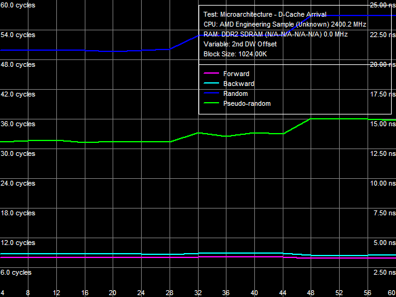Click the cyan Backward legend line swatch
This screenshot has height=297, width=396.
(x=211, y=84)
